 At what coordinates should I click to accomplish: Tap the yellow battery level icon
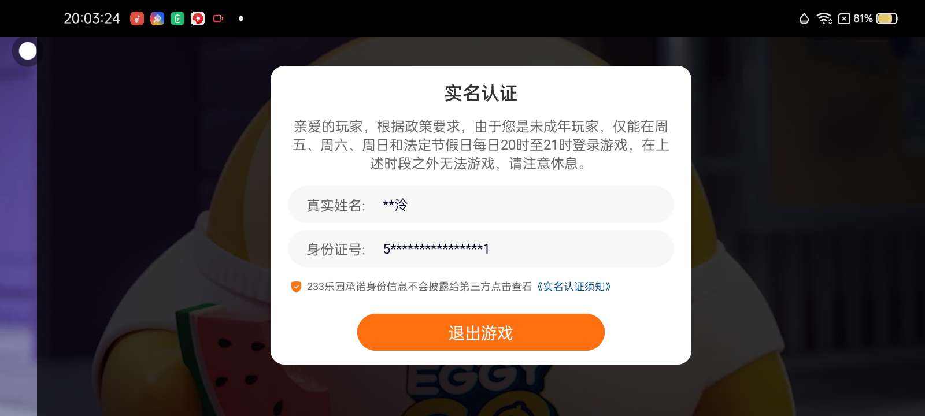887,18
